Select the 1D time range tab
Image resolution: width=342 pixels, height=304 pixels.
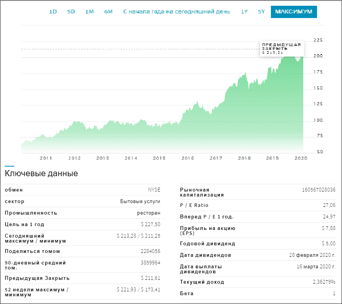click(53, 12)
